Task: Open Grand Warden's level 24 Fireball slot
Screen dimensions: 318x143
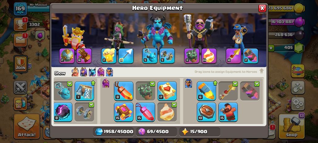Action: 209,56
